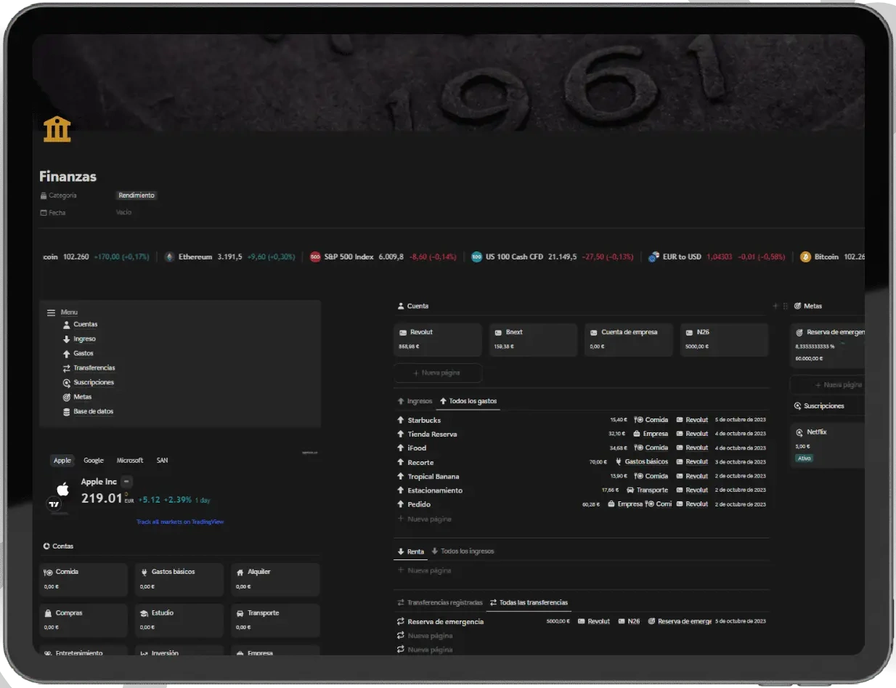Open the Reserva de emergencia transfer row
This screenshot has width=896, height=688.
[582, 622]
